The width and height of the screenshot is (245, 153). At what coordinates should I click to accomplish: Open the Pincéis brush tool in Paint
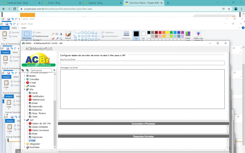[68, 36]
